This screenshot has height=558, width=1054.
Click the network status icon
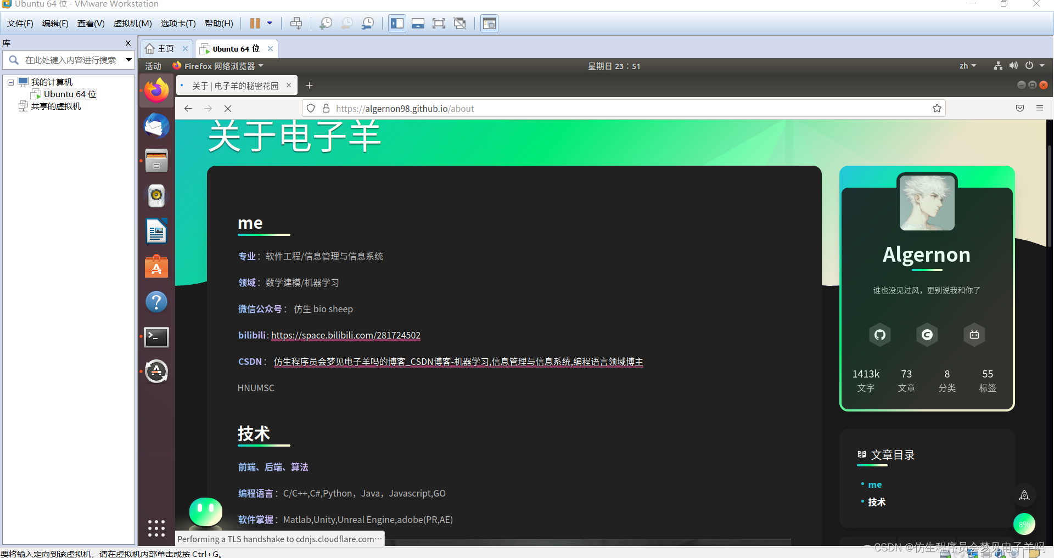pos(998,66)
